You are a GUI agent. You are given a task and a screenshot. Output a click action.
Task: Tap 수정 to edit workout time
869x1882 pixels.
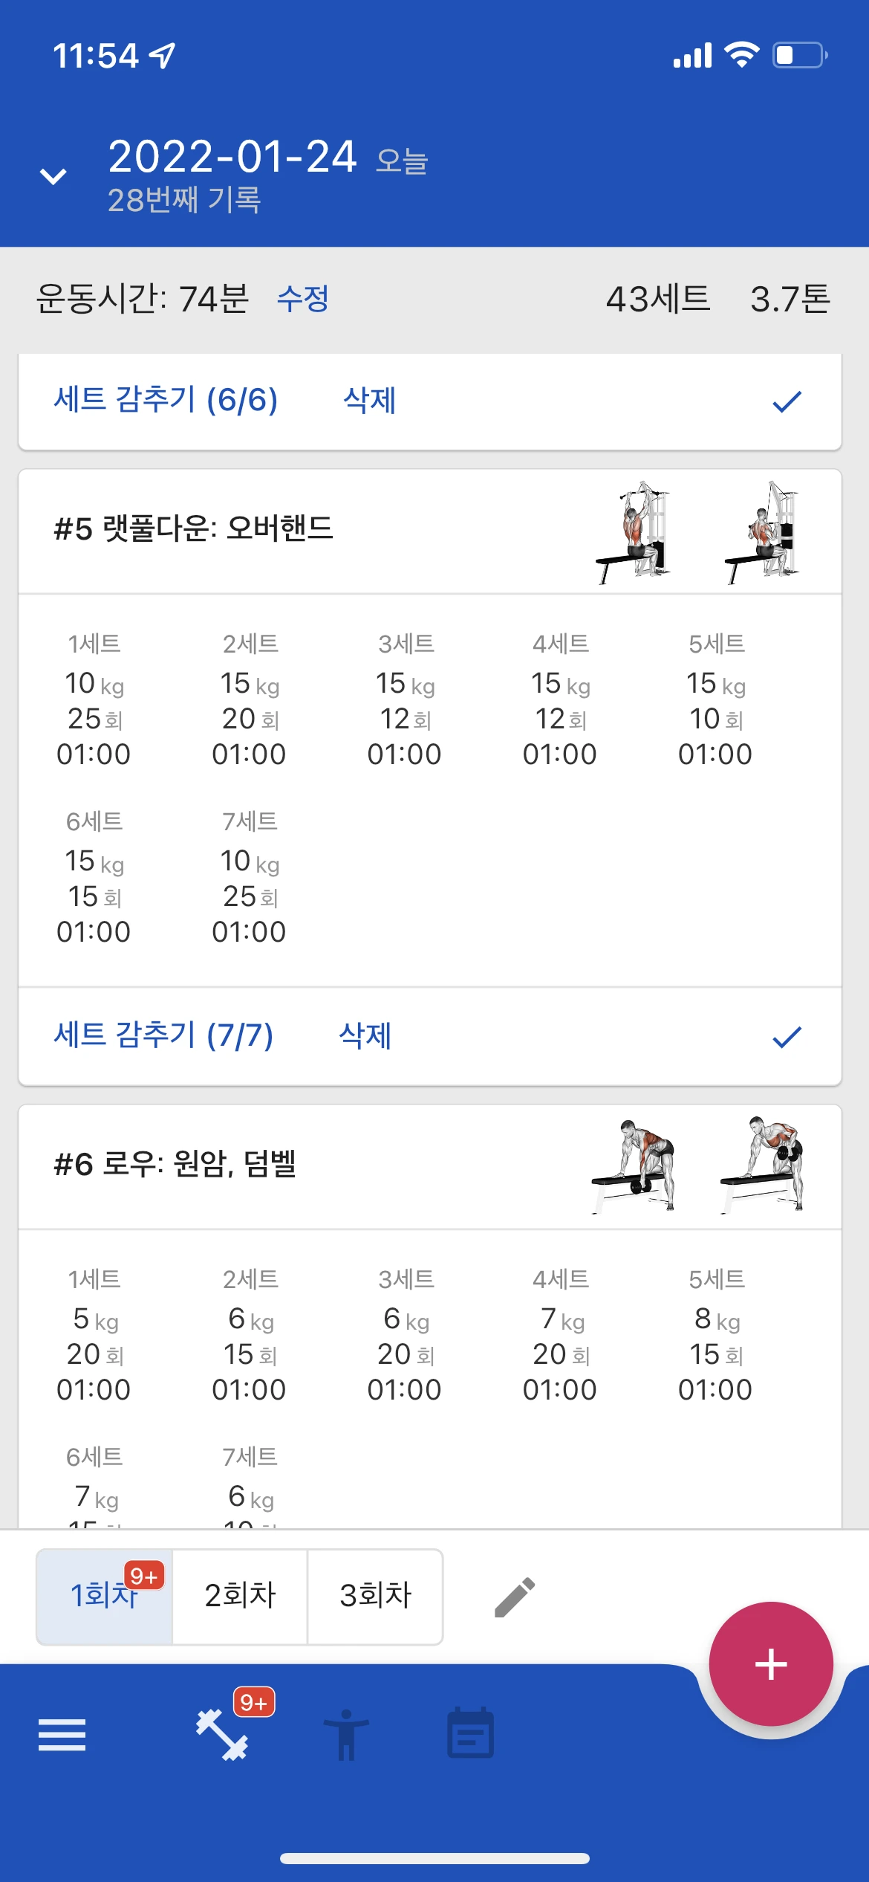[x=303, y=299]
